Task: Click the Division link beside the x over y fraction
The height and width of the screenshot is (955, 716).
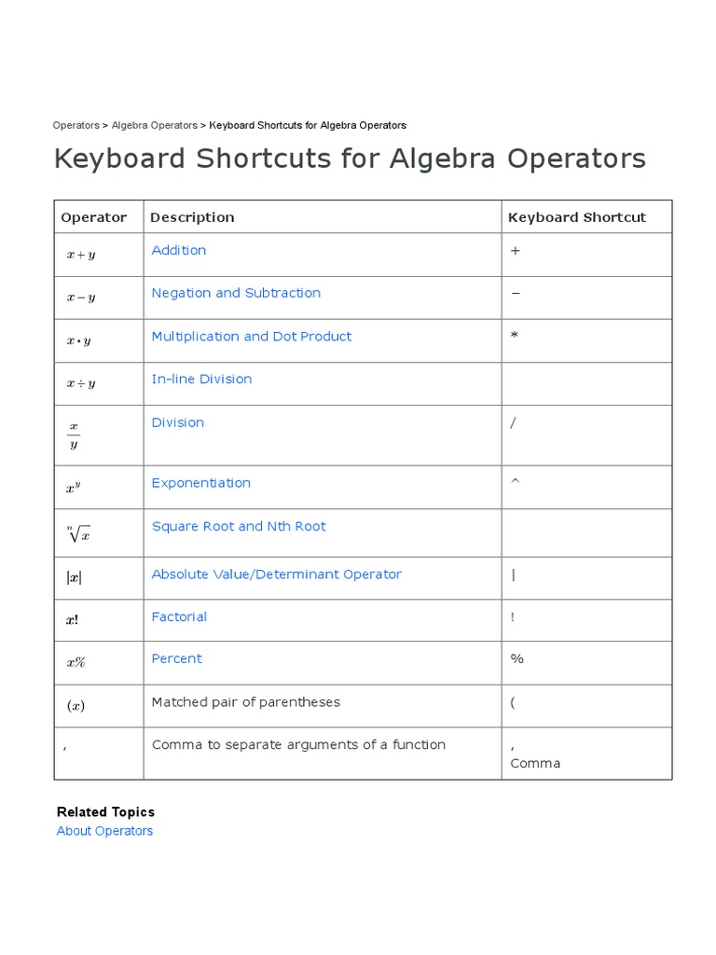Action: pyautogui.click(x=177, y=422)
